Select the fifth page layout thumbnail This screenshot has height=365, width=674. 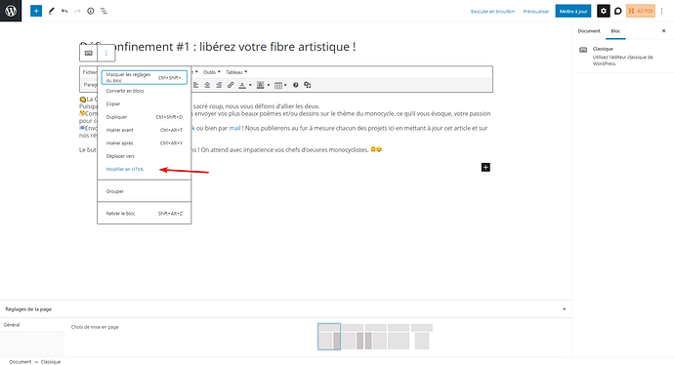pyautogui.click(x=422, y=337)
